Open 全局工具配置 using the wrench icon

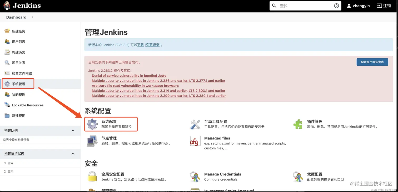[x=195, y=124]
